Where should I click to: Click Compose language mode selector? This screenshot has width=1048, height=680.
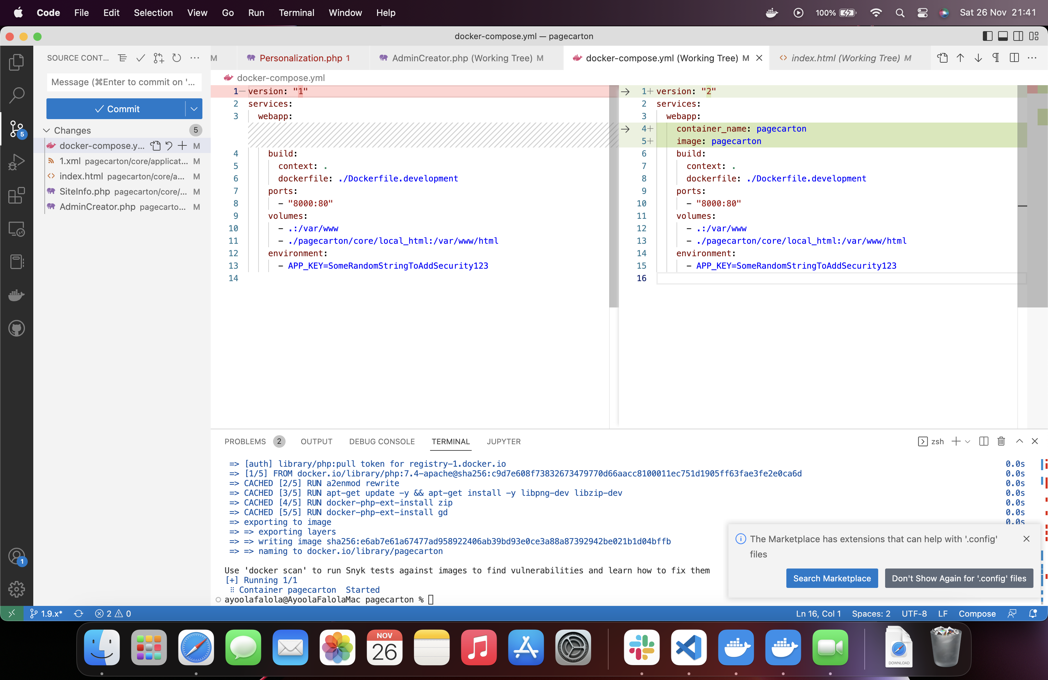point(977,614)
